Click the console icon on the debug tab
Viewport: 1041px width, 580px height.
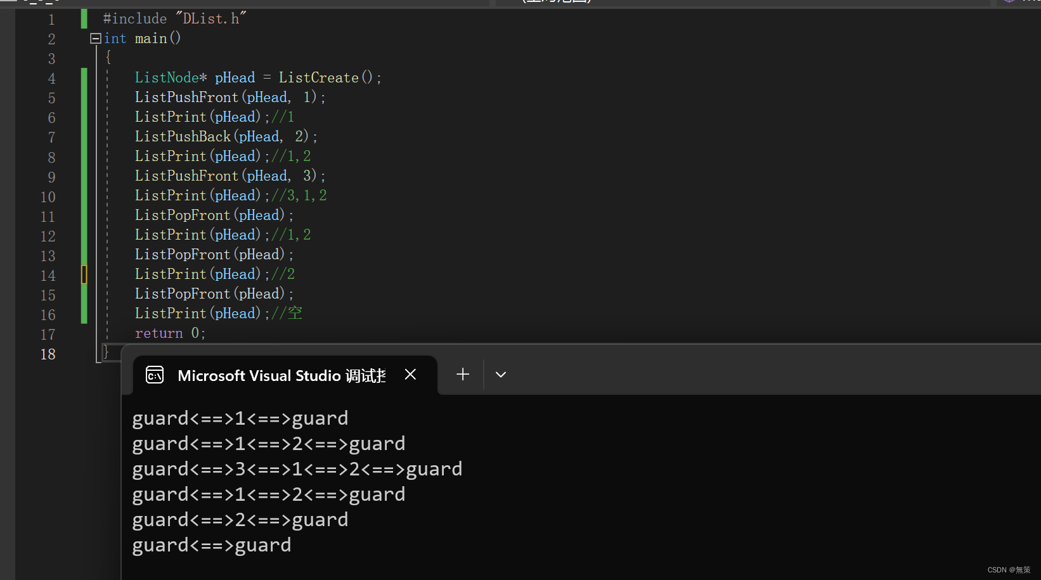click(155, 375)
